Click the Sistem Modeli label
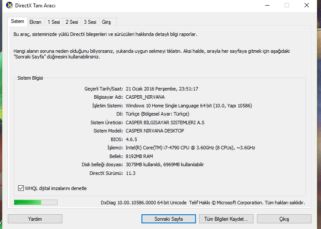The height and width of the screenshot is (229, 321). pos(108,131)
